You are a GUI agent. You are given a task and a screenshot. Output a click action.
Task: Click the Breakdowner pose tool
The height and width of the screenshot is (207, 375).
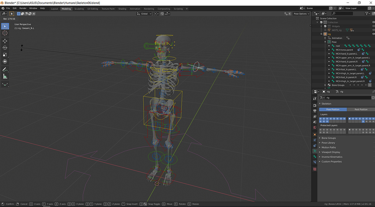(5, 84)
